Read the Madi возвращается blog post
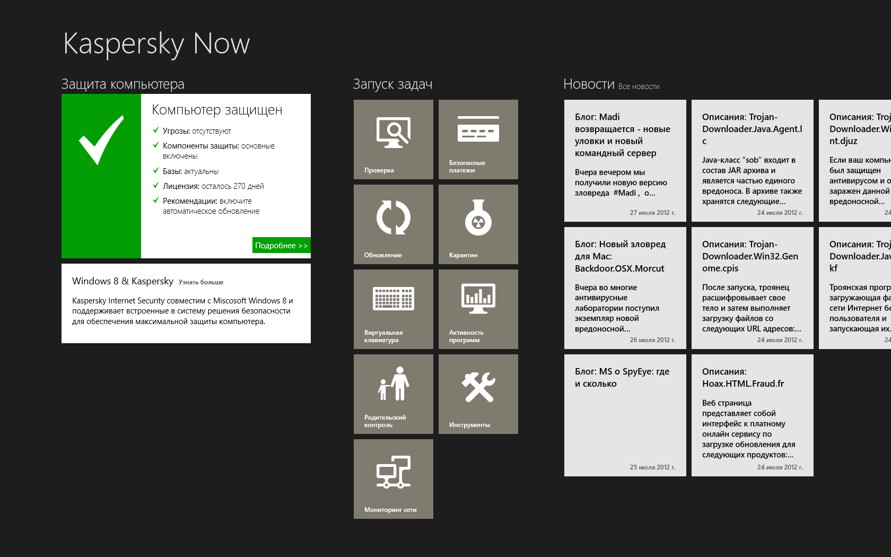 [625, 161]
